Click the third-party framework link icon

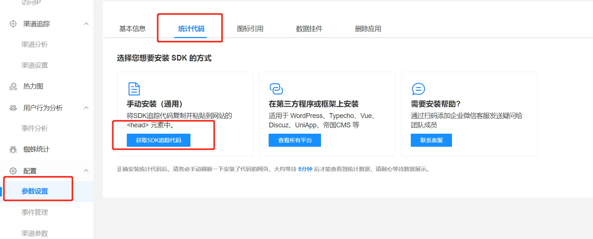pos(276,89)
